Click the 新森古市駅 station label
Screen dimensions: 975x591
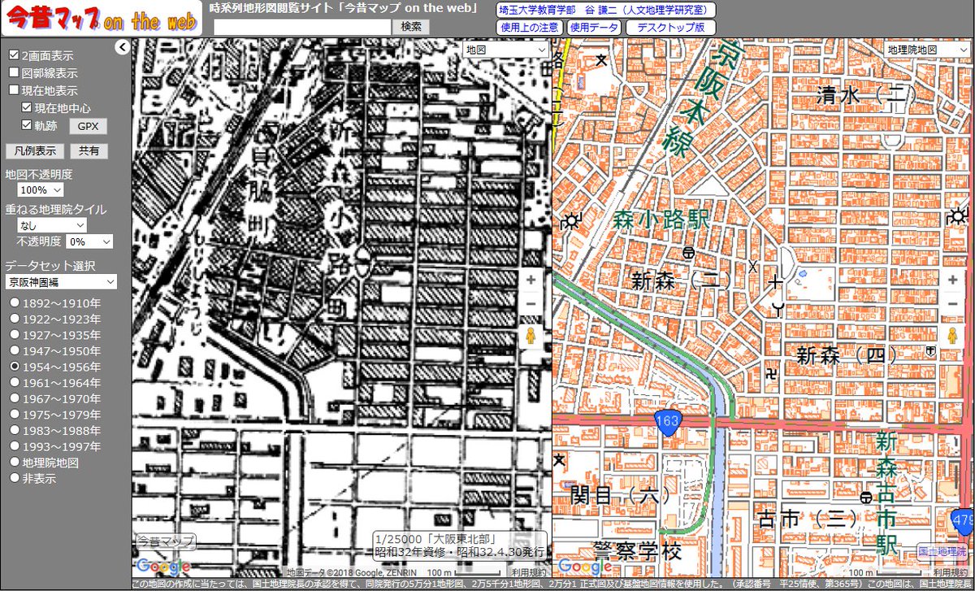click(886, 494)
